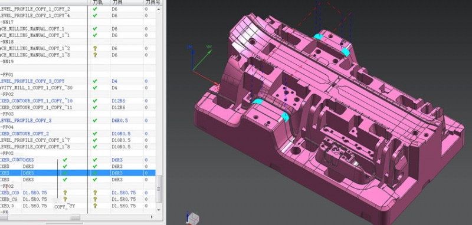Click the yellow question mark for ACE_MILLING_MANUAL_COPY_1~3

pos(95,55)
